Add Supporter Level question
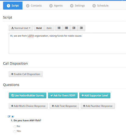Viewport: 126px width, 138px height. coord(95,95)
